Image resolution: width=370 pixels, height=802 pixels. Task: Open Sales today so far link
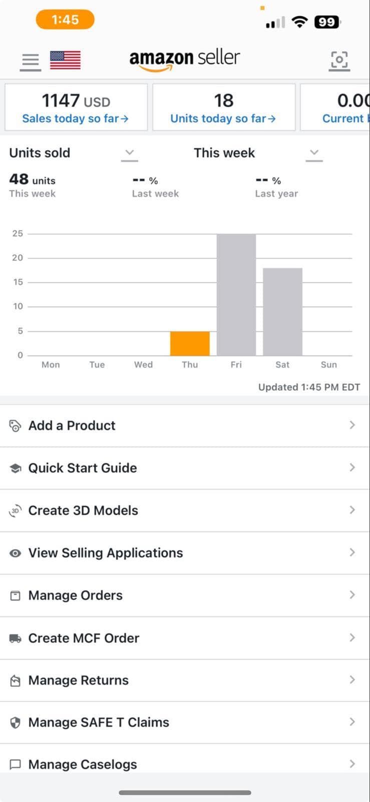[x=76, y=119]
